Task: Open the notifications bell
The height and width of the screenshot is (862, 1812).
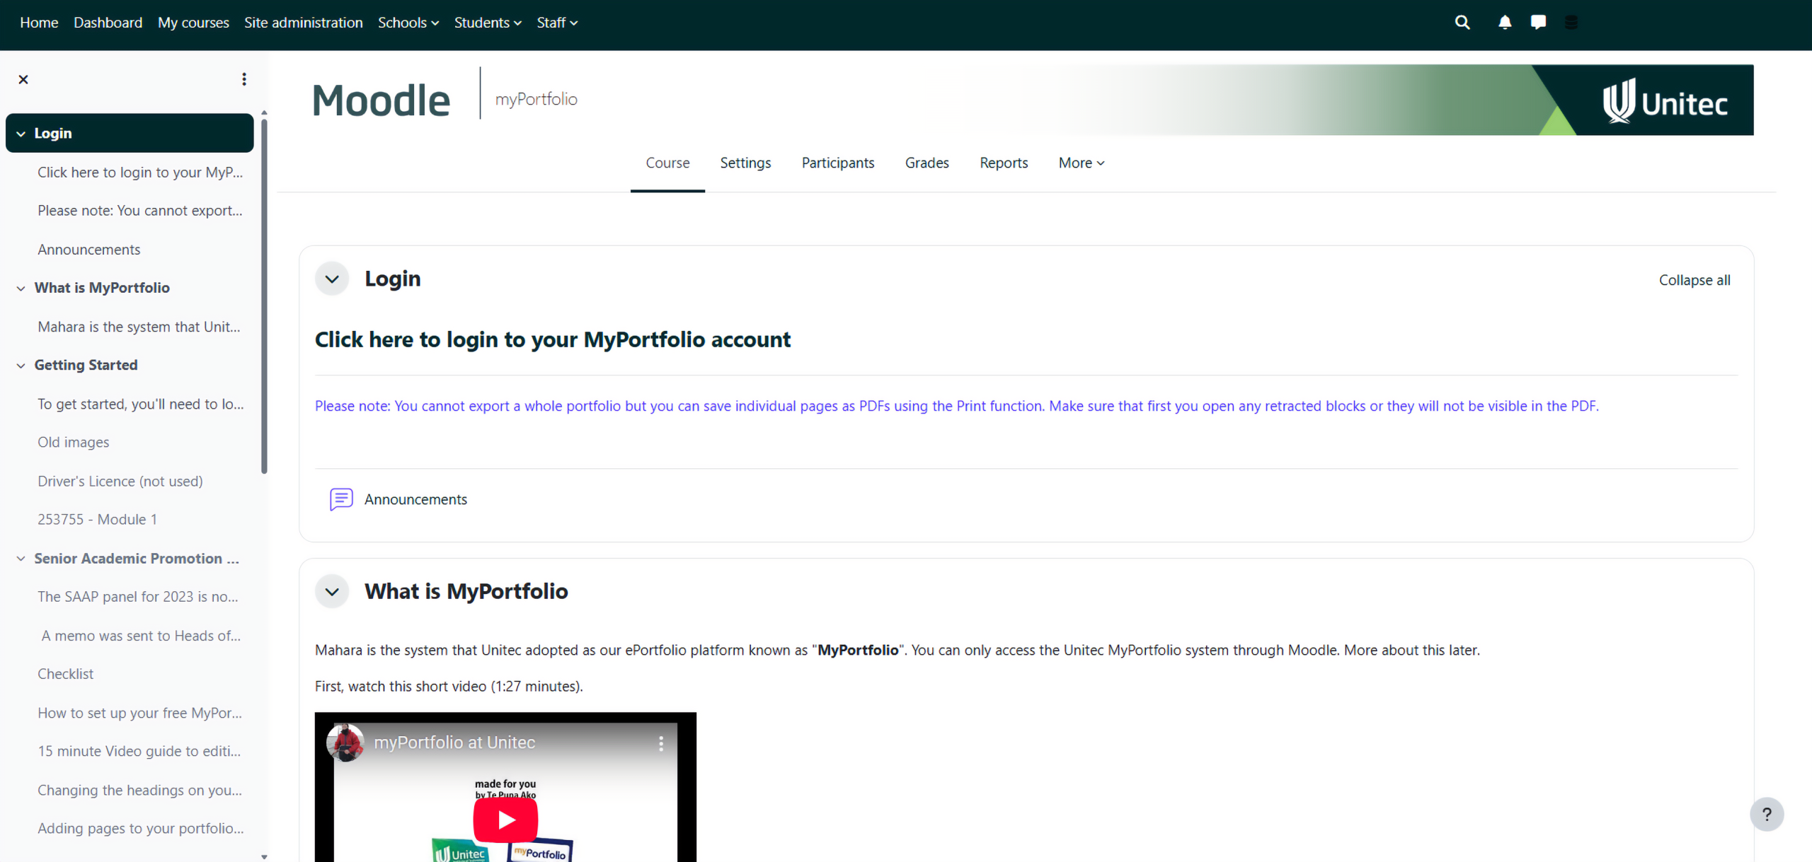Action: pyautogui.click(x=1504, y=23)
